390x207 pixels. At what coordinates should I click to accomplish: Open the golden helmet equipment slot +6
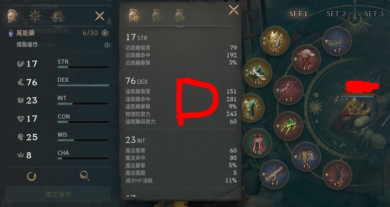pos(275,41)
